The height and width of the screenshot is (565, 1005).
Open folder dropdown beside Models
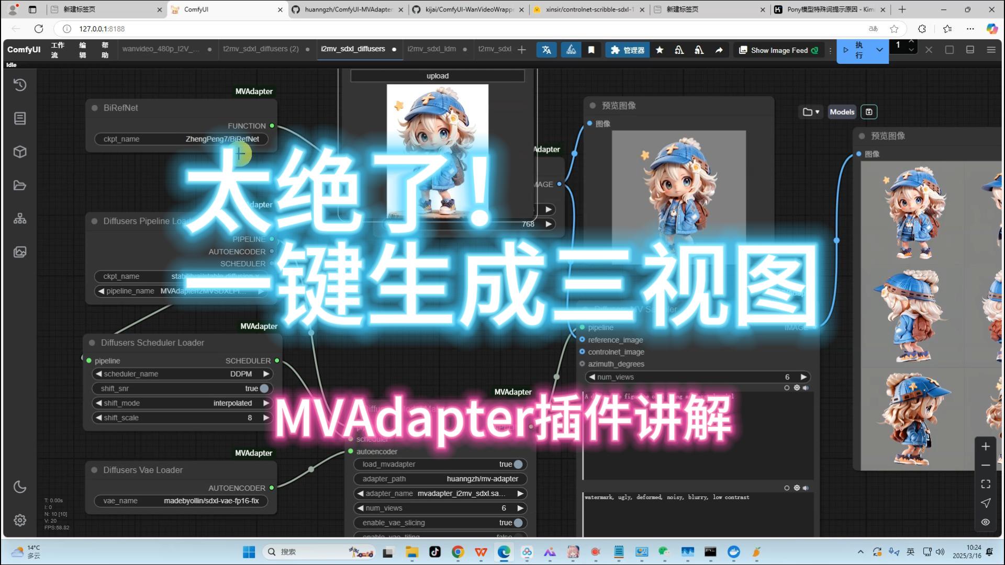[811, 112]
